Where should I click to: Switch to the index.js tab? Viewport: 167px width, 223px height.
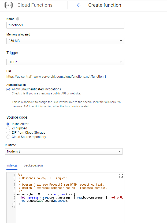pos(12,165)
